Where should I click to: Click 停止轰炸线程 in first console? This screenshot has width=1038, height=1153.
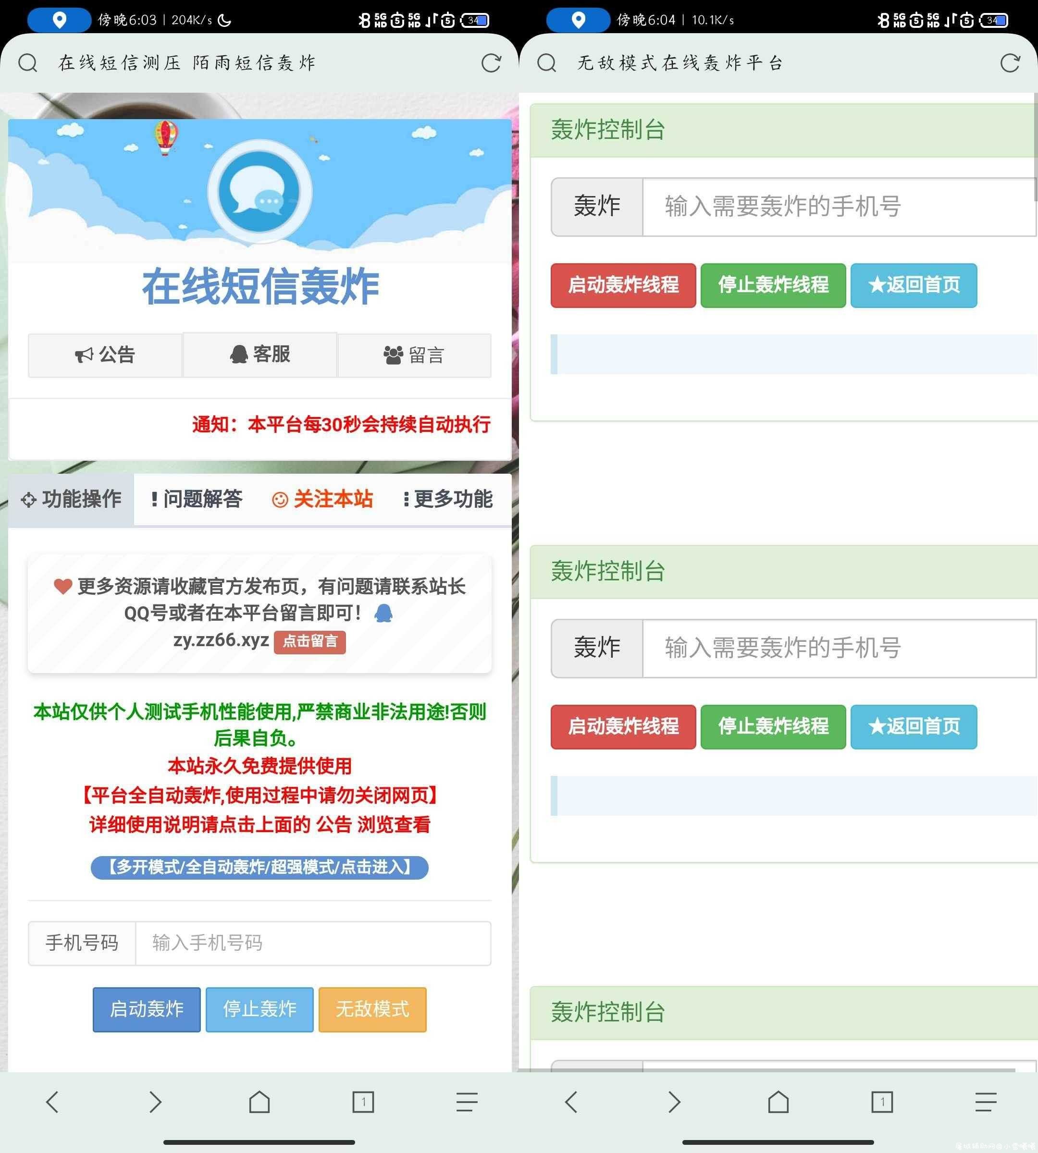point(773,285)
